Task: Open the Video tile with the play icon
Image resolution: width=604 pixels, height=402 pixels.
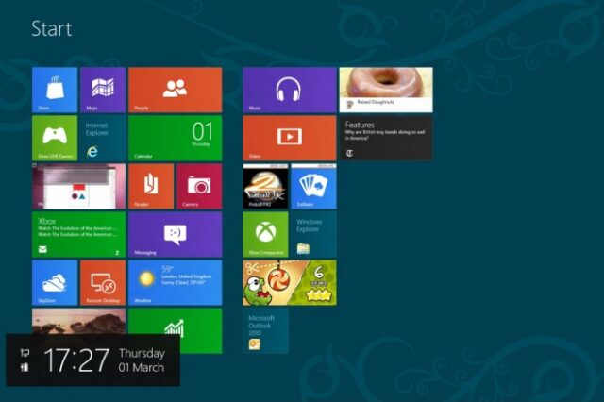Action: (x=290, y=138)
